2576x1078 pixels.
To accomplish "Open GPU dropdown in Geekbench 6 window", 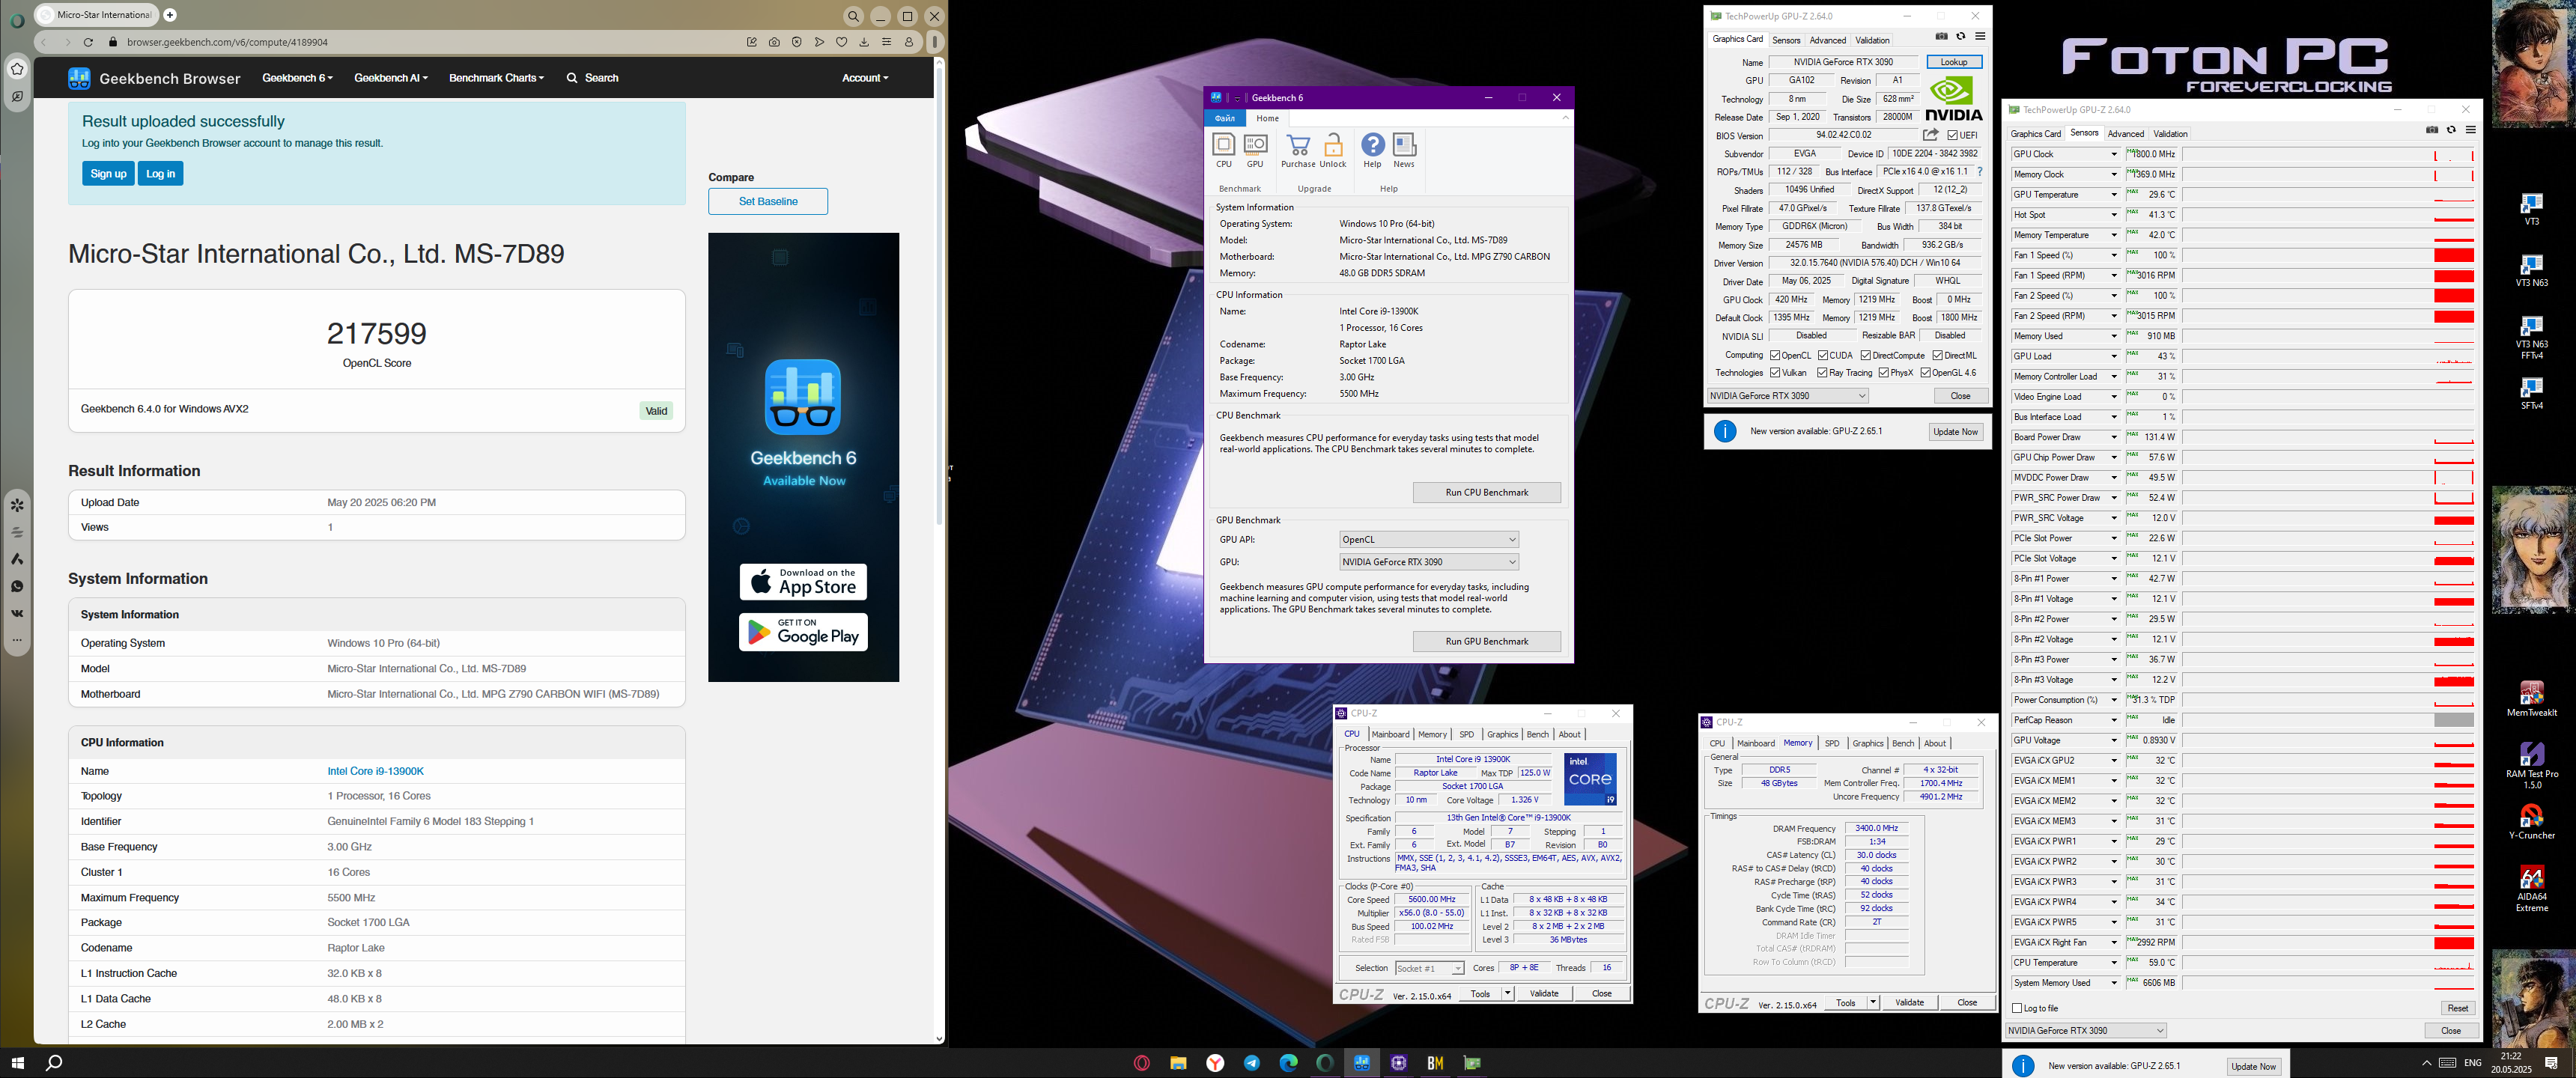I will tap(1428, 562).
